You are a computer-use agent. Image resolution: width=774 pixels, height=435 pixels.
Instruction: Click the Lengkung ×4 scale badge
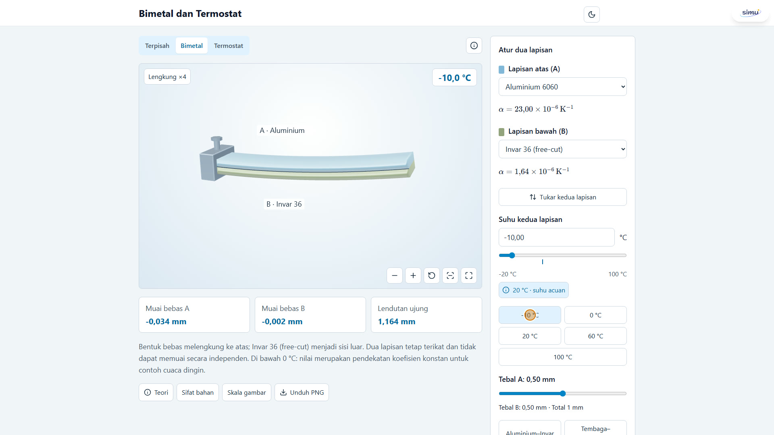167,77
